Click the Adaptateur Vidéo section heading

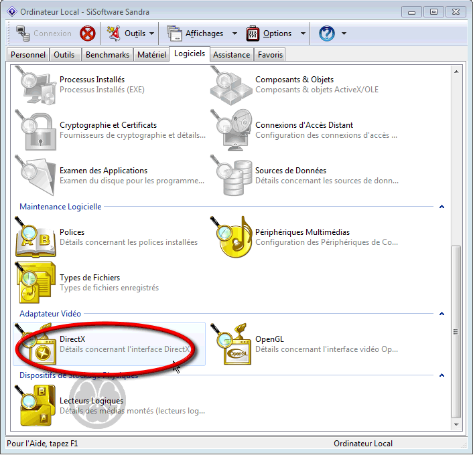[50, 314]
